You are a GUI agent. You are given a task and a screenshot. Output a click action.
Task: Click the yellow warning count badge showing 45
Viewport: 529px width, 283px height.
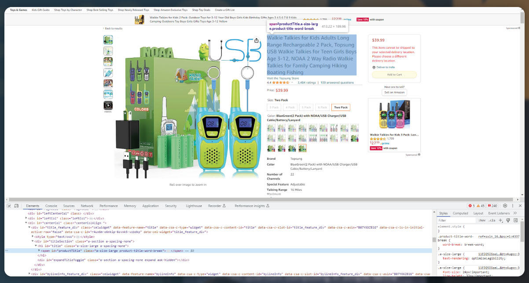point(480,206)
